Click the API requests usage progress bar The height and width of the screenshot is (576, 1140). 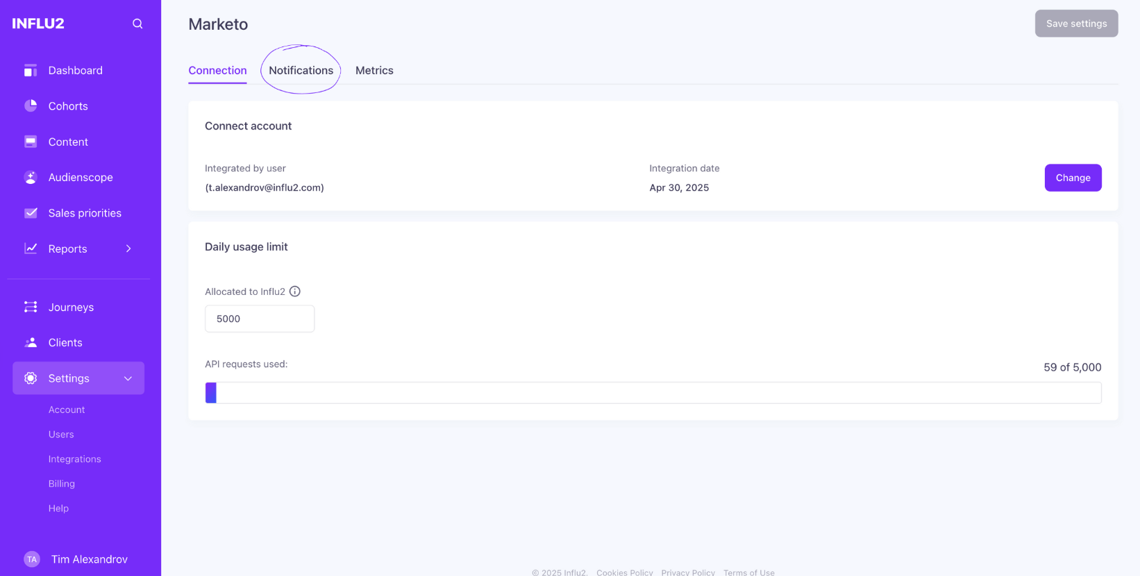(x=653, y=393)
